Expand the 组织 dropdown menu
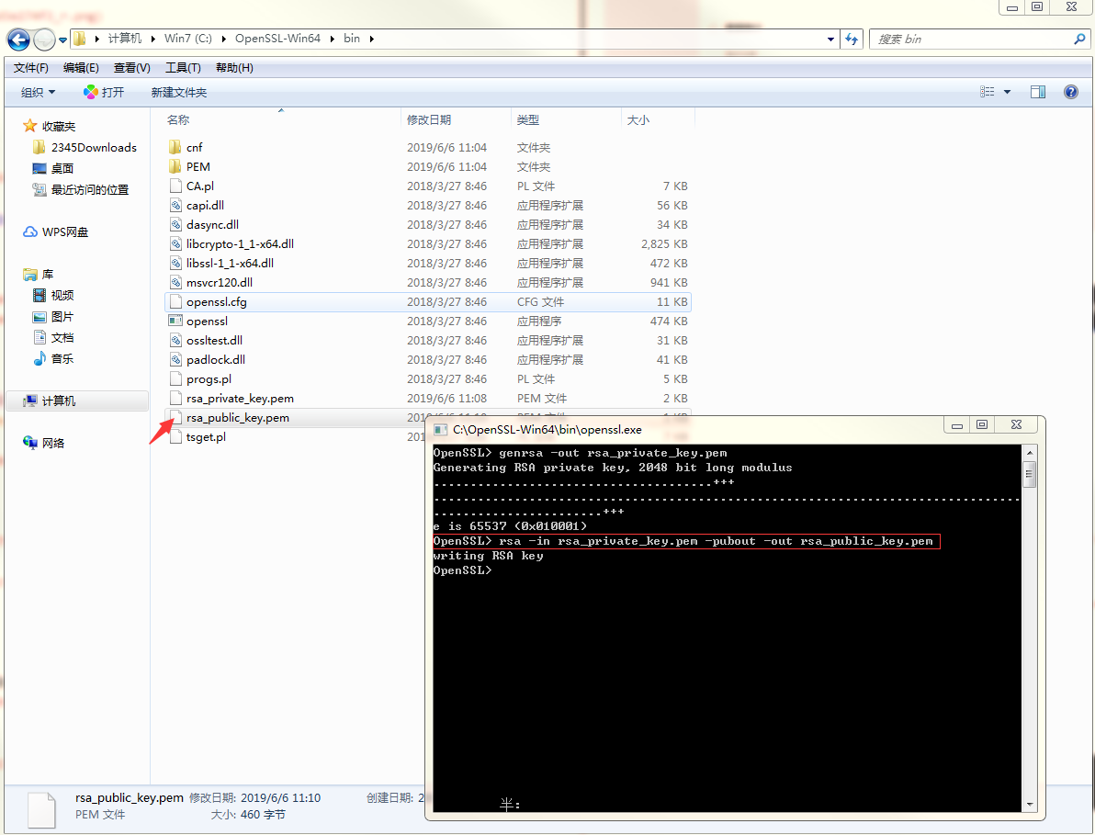This screenshot has height=835, width=1095. pyautogui.click(x=39, y=92)
